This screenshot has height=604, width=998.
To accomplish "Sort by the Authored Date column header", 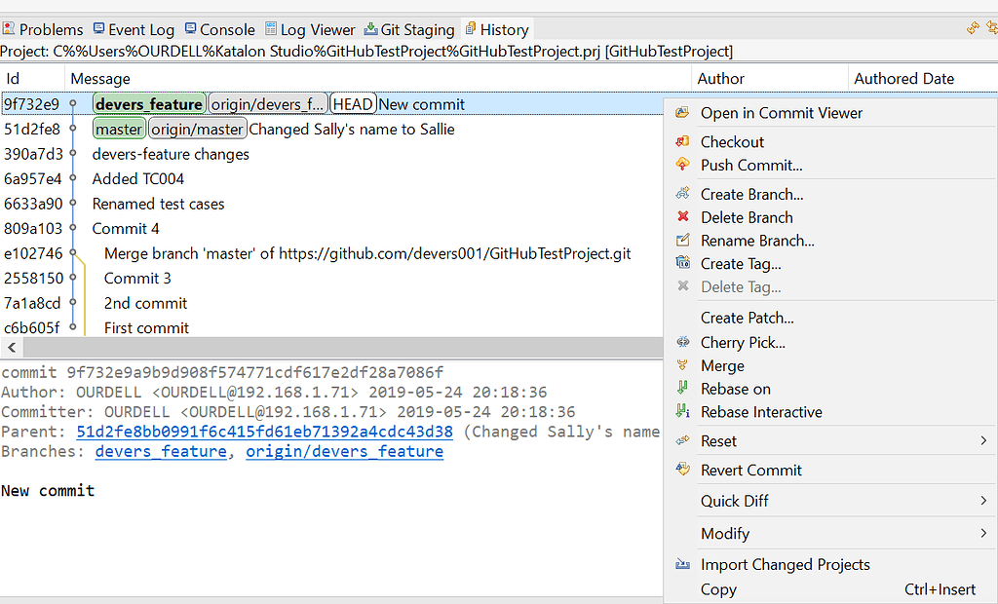I will 903,79.
